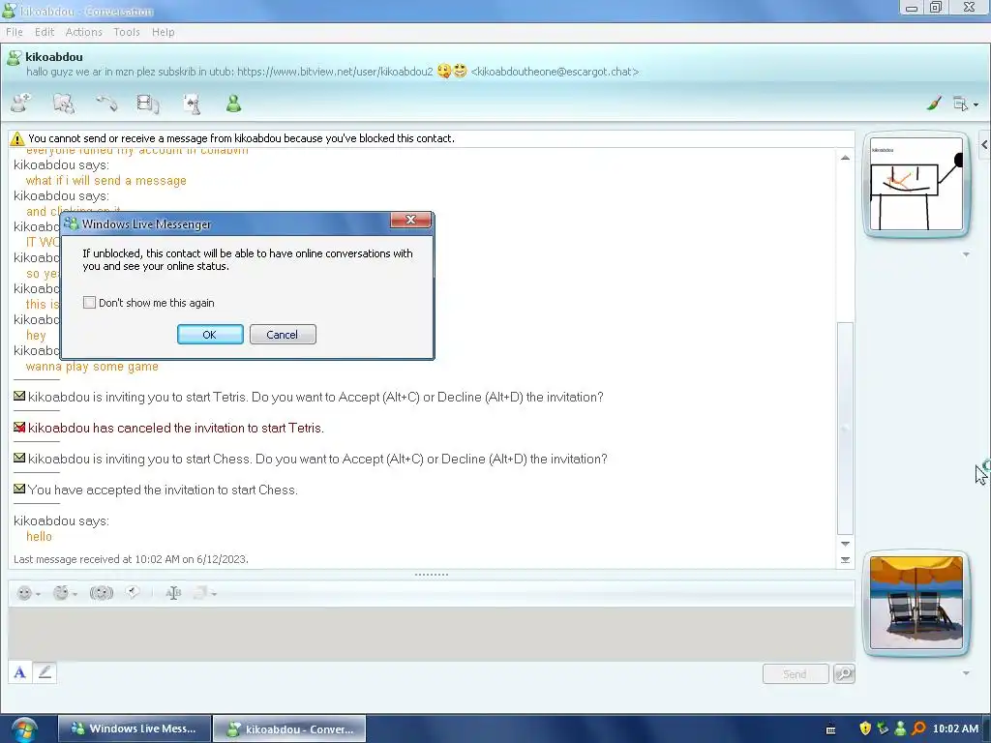Click the tray icon right of the shield
Viewport: 991px width, 743px height.
(883, 728)
